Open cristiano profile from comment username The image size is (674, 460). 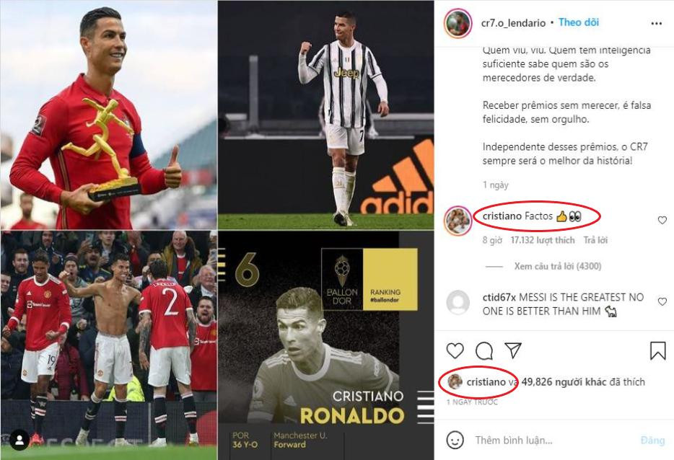pos(502,216)
